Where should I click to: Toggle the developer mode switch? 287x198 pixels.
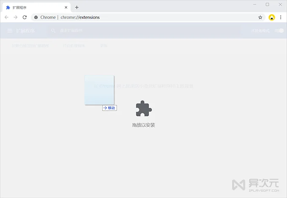(x=279, y=30)
